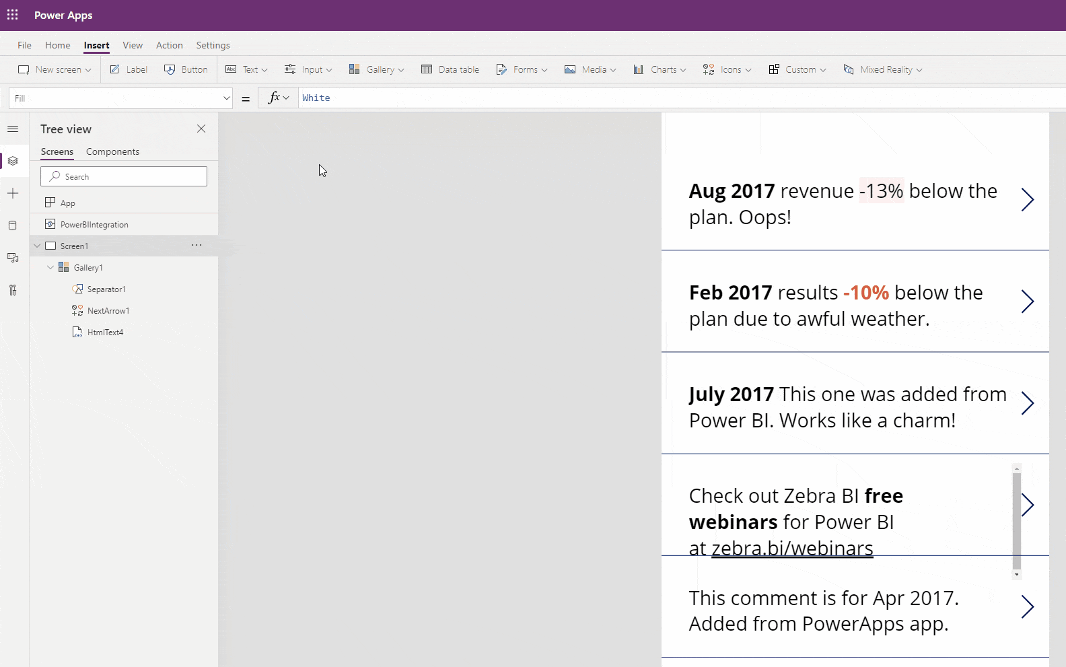Click into the formula bar showing White
The width and height of the screenshot is (1066, 667).
682,98
